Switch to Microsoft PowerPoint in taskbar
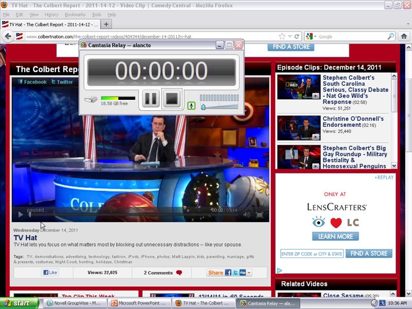Viewport: 412px width, 309px height. 139,303
